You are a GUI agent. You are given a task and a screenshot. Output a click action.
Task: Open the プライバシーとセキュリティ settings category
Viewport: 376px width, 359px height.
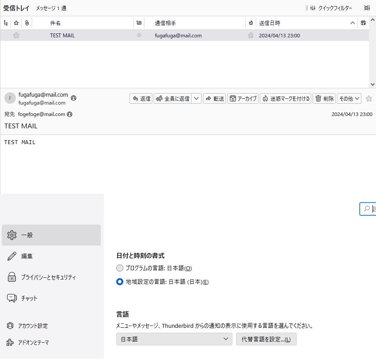pyautogui.click(x=48, y=277)
